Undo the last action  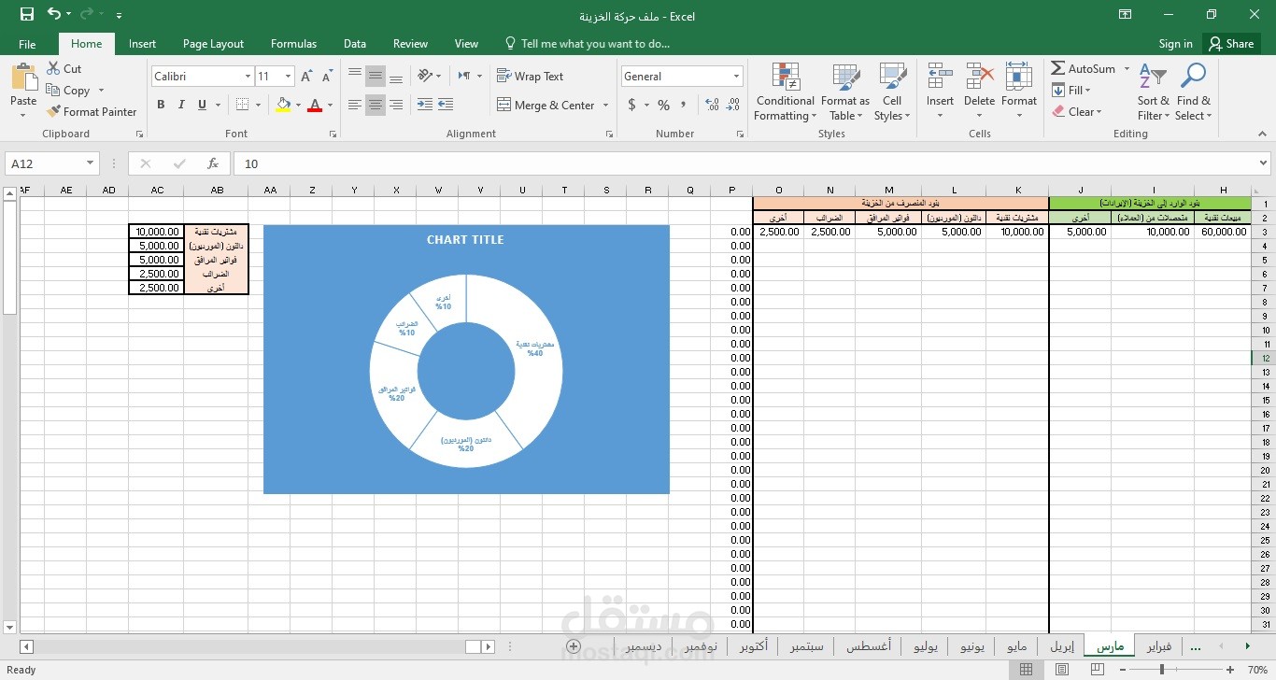click(54, 14)
